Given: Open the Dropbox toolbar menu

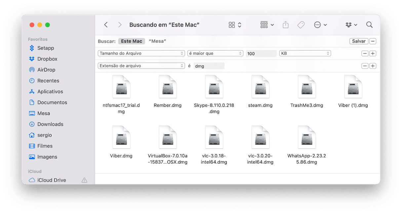Looking at the screenshot, I should point(351,25).
